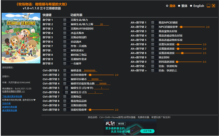
Task: Click the minimize window icon at top right
Action: (208, 6)
